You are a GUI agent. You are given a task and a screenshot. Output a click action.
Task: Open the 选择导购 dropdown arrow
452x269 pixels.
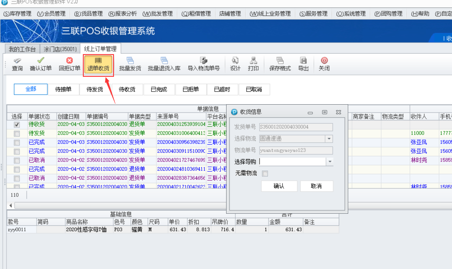coord(330,162)
